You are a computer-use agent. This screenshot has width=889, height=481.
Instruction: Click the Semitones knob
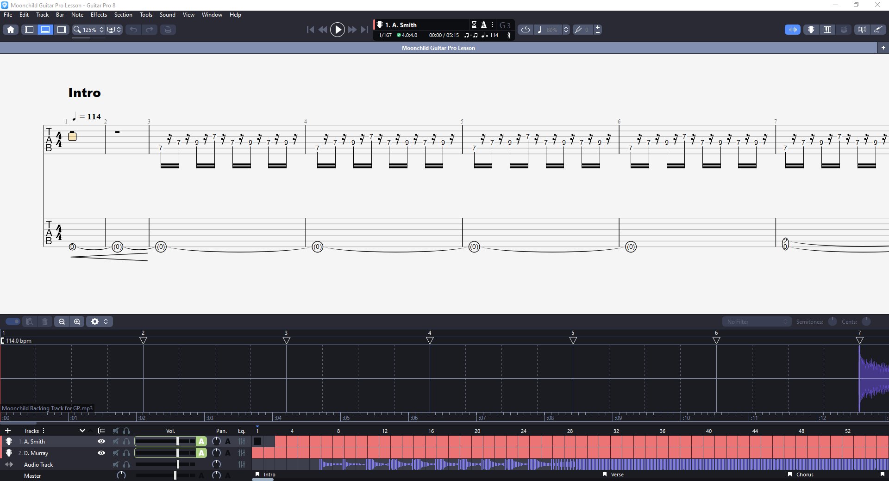[x=833, y=321]
